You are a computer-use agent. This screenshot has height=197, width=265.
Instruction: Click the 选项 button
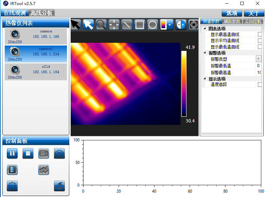(232, 13)
